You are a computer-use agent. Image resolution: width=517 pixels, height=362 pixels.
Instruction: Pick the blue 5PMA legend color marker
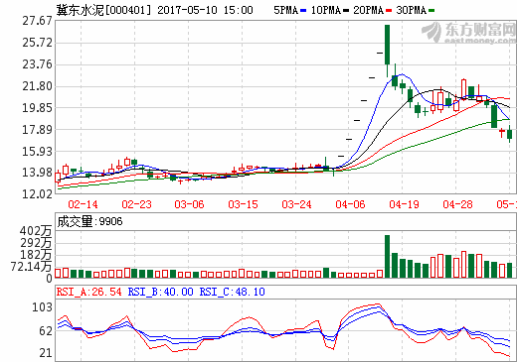pos(303,11)
